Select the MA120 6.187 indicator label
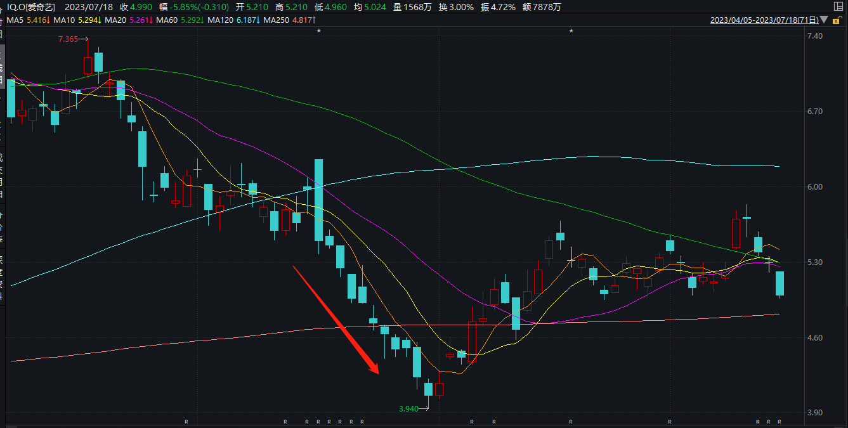Screen dimensions: 848x428 [x=234, y=20]
